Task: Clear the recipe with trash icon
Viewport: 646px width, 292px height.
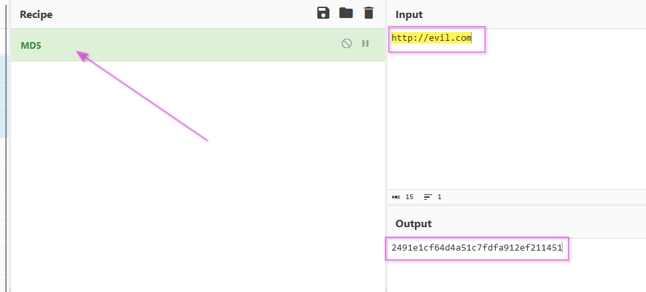Action: click(369, 13)
